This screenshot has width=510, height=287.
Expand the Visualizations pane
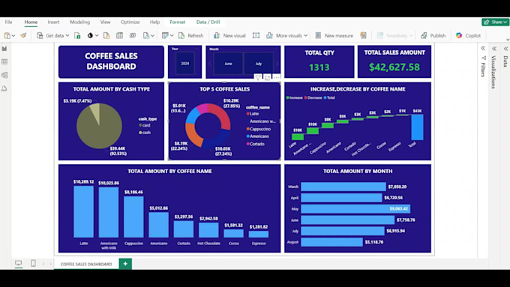pyautogui.click(x=494, y=49)
